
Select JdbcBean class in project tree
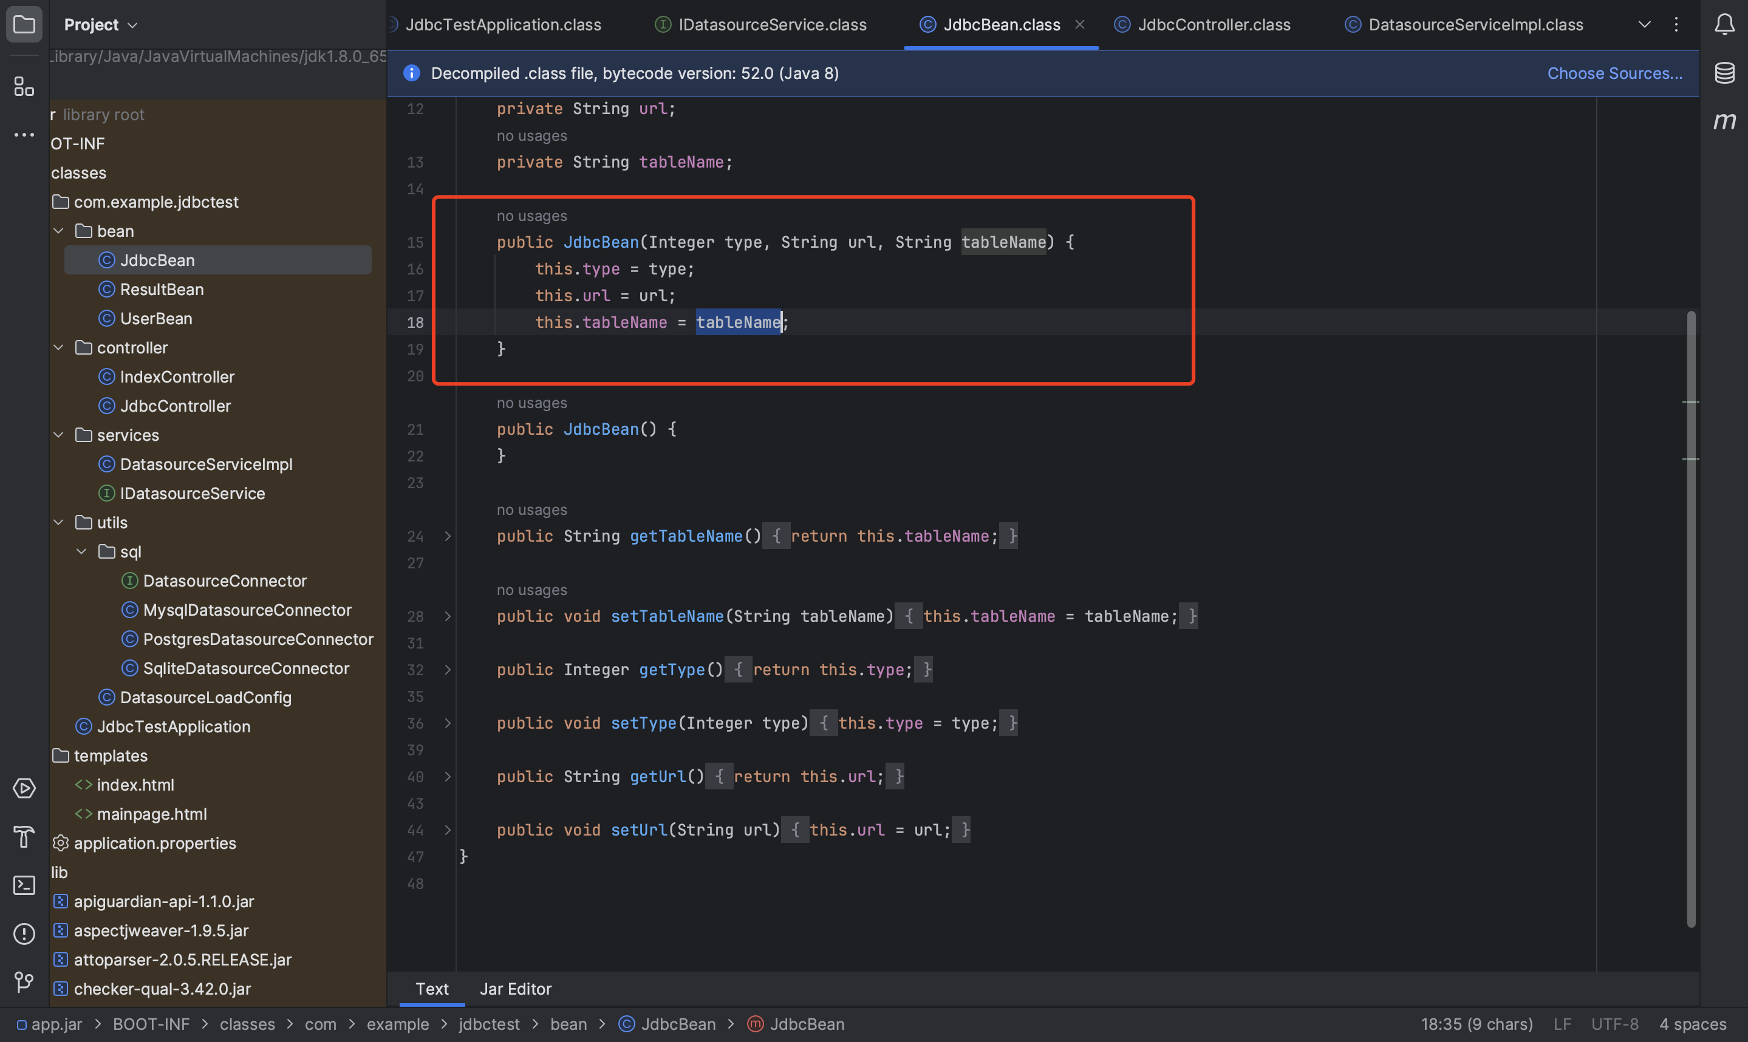[x=217, y=260]
